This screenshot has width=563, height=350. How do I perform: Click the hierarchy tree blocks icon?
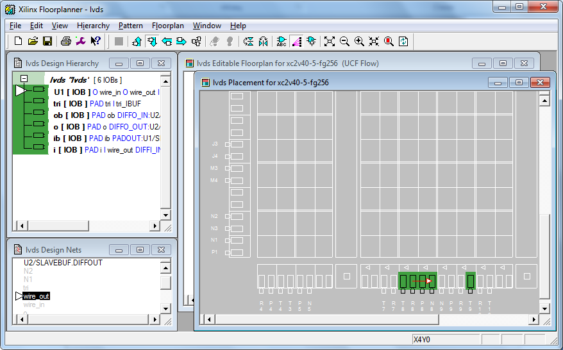[x=196, y=41]
